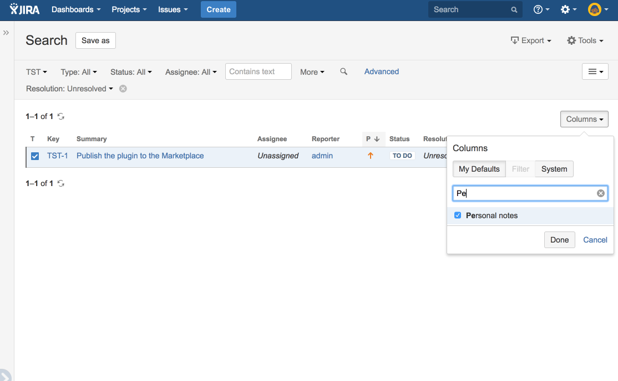Switch the results layout view icon
Image resolution: width=618 pixels, height=381 pixels.
pos(595,71)
